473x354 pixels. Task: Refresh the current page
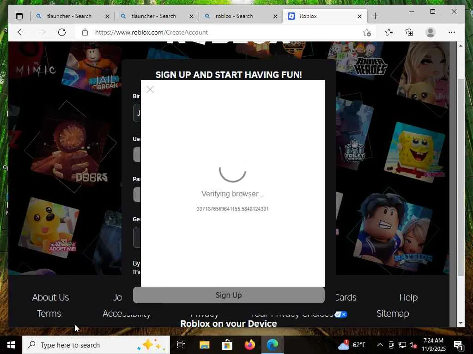point(62,32)
